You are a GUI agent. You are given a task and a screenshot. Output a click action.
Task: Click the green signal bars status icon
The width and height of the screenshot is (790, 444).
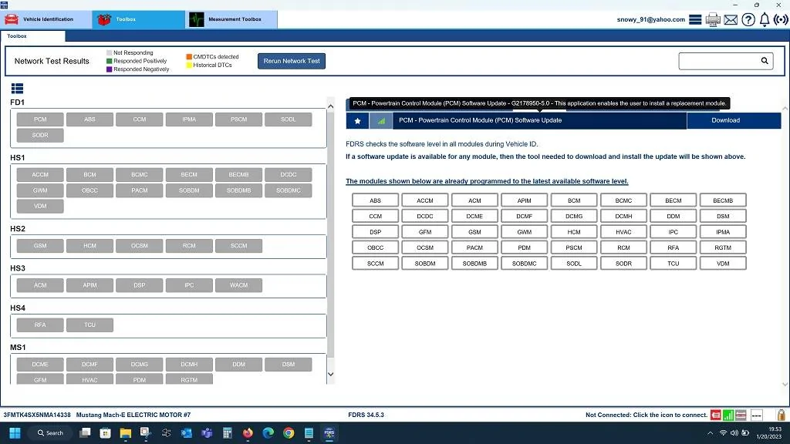[728, 415]
